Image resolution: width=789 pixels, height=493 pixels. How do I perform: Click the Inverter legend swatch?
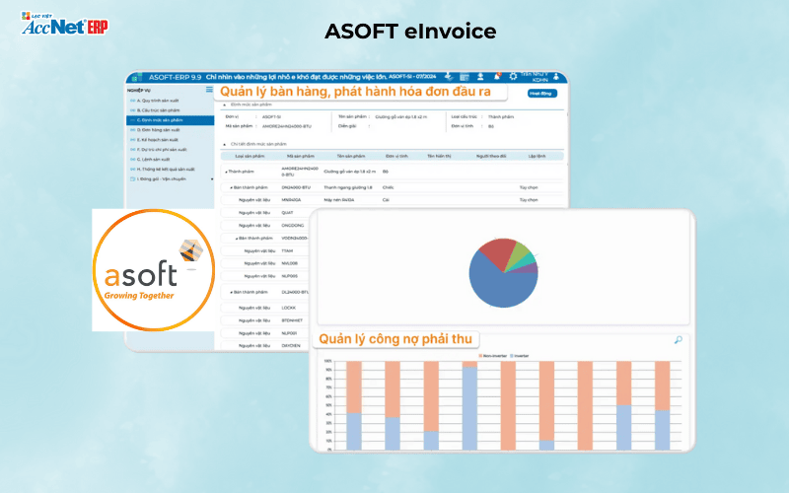pyautogui.click(x=512, y=356)
